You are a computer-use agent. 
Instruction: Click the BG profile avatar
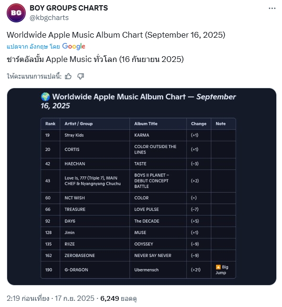16,13
